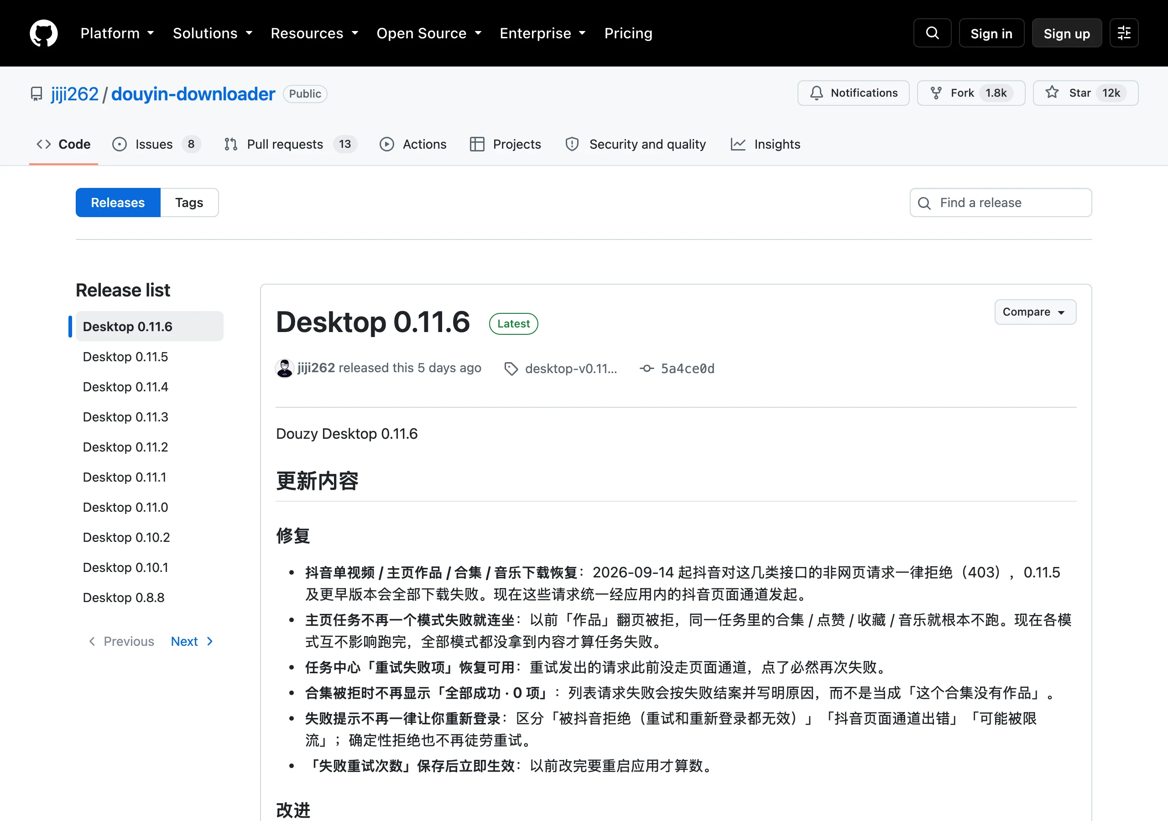Expand the Platform menu
1168x821 pixels.
point(117,33)
